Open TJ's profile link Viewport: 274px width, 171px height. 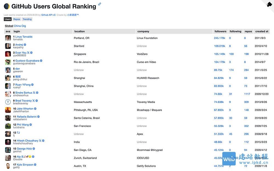coord(18,133)
